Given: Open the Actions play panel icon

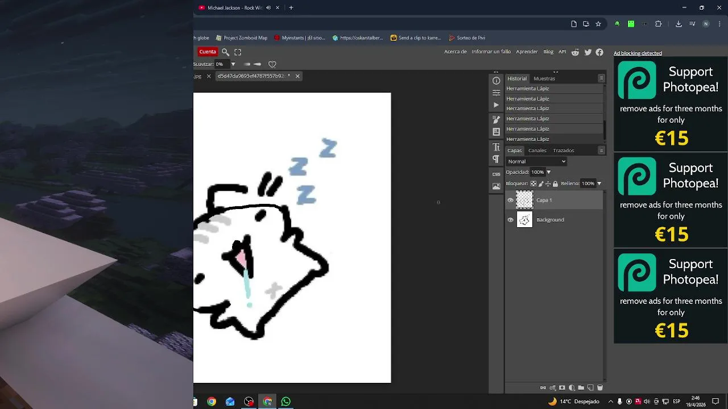Looking at the screenshot, I should [x=496, y=105].
